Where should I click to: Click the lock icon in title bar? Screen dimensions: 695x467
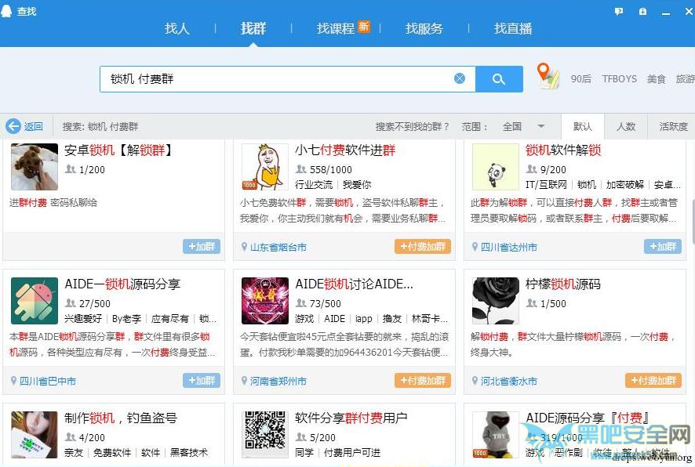click(x=642, y=12)
